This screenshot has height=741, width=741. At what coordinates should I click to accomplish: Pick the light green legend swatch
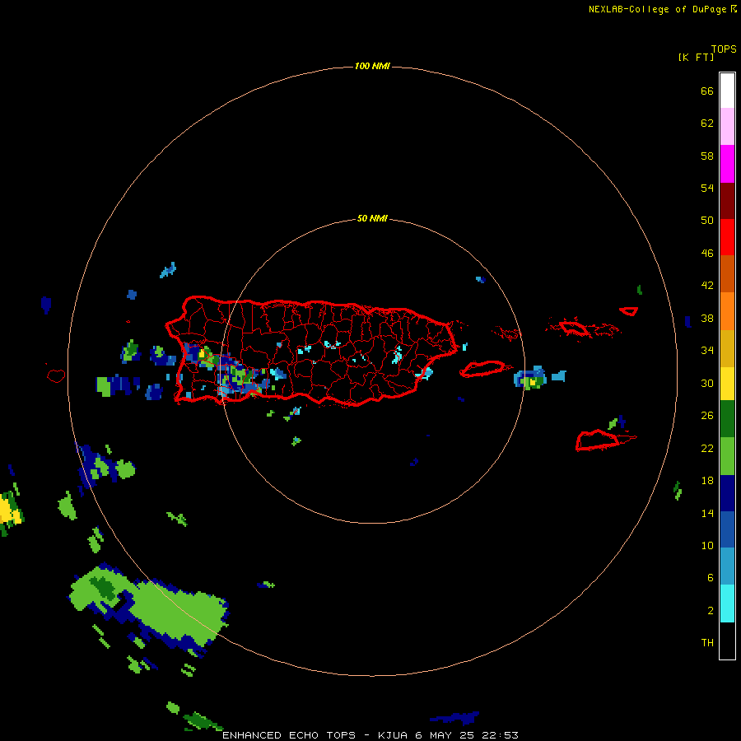[x=727, y=456]
